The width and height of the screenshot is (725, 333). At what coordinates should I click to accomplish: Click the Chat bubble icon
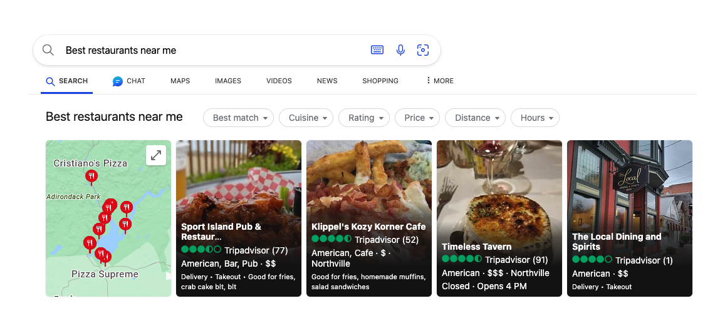click(x=117, y=81)
